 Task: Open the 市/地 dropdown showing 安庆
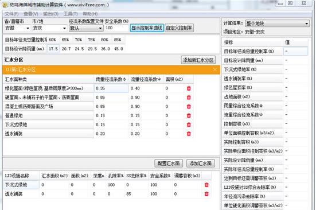(x=49, y=28)
